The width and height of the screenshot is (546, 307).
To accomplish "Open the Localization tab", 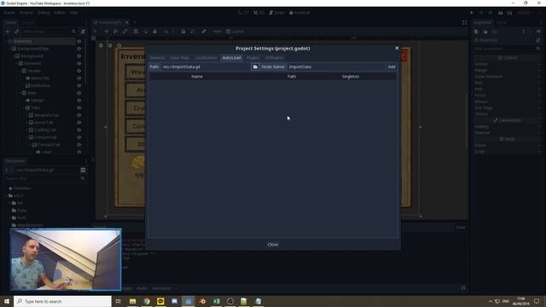I will click(206, 58).
